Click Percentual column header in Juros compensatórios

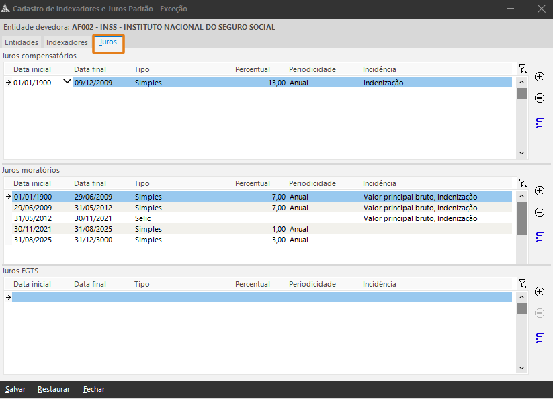(x=253, y=69)
